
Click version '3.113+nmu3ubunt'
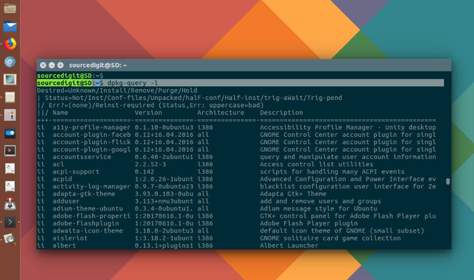pyautogui.click(x=164, y=201)
